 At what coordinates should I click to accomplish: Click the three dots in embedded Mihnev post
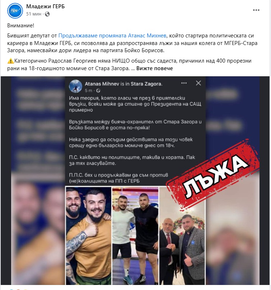[184, 83]
